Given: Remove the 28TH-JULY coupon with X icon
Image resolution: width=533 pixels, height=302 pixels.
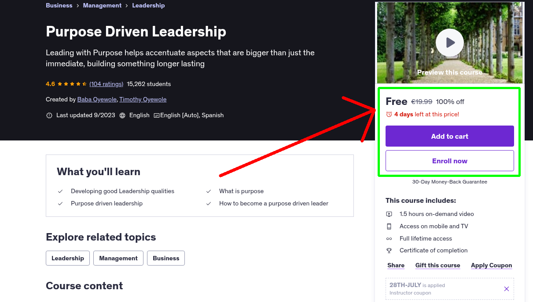Looking at the screenshot, I should [506, 289].
